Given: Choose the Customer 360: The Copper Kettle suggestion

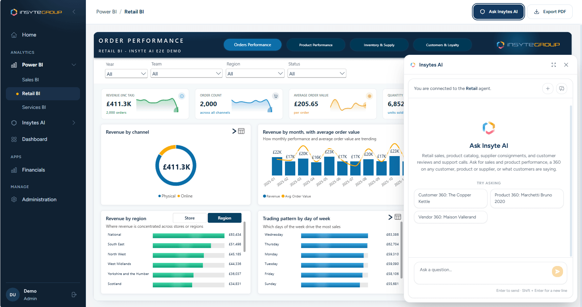Looking at the screenshot, I should tap(451, 198).
